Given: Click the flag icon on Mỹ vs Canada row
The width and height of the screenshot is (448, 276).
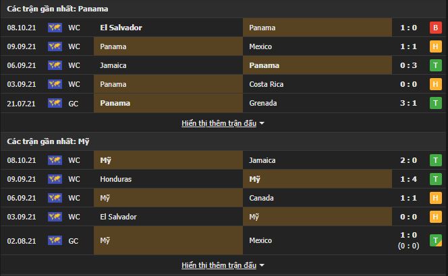Looking at the screenshot, I should [x=55, y=198].
